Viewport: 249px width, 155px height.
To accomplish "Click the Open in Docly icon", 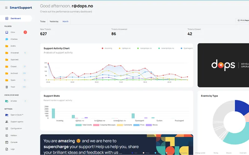I will [7, 115].
